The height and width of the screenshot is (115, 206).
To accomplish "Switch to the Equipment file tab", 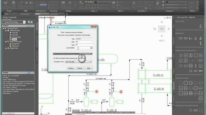I will point(54,14).
